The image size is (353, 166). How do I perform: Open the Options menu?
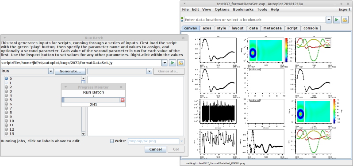tap(222, 9)
